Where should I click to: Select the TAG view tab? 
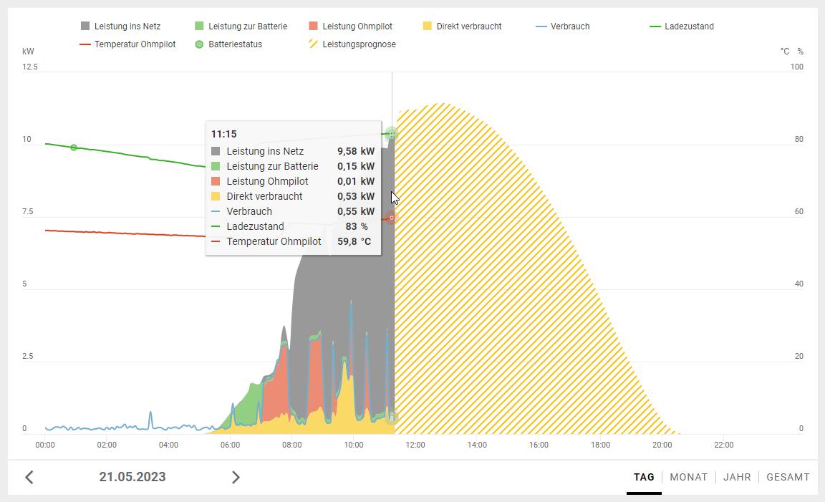tap(644, 477)
